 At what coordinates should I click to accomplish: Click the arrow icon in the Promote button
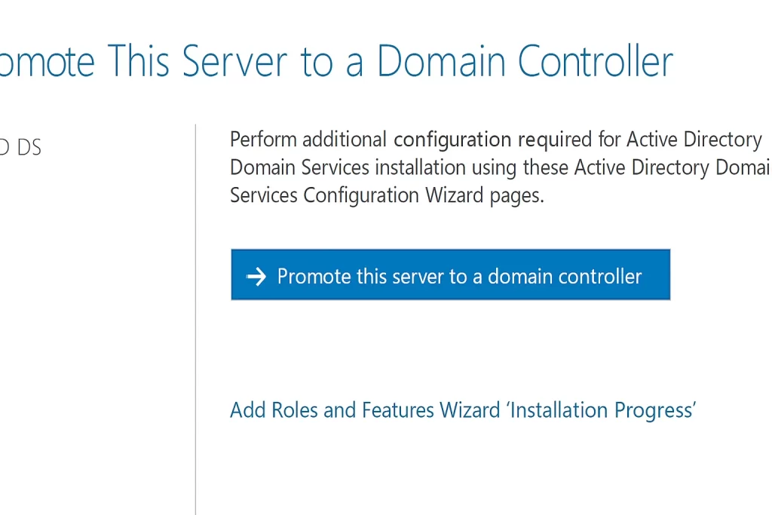click(256, 277)
